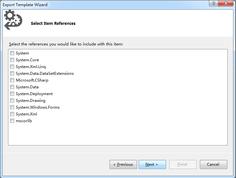Click the help question mark button
Viewport: 236px width, 178px height.
[213, 3]
